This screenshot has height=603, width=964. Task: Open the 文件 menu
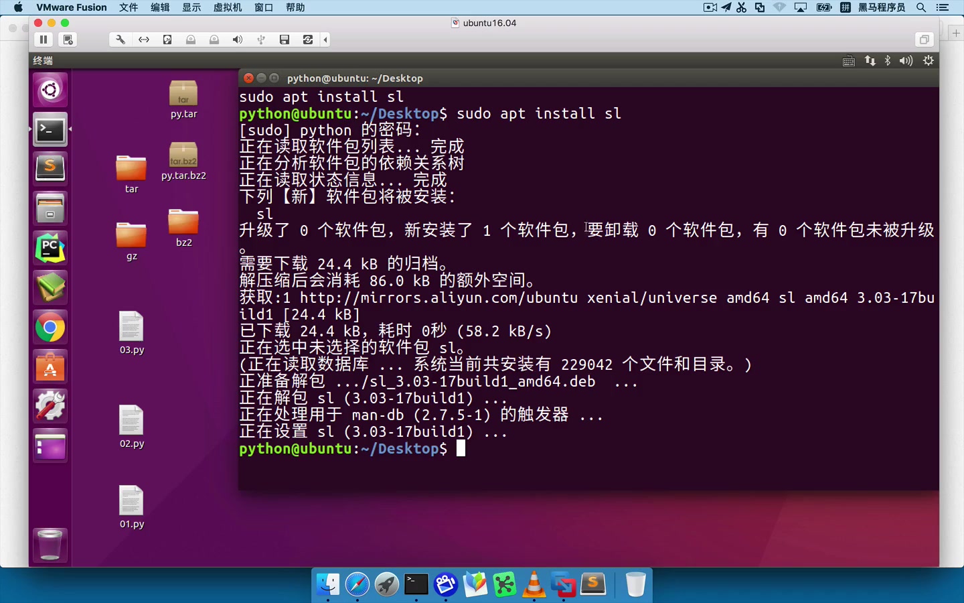click(129, 7)
